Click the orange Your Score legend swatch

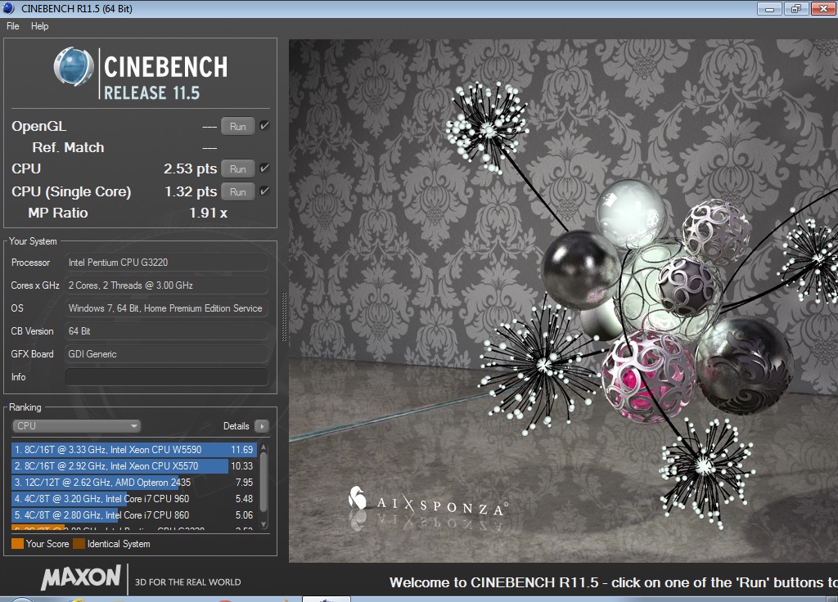coord(18,544)
